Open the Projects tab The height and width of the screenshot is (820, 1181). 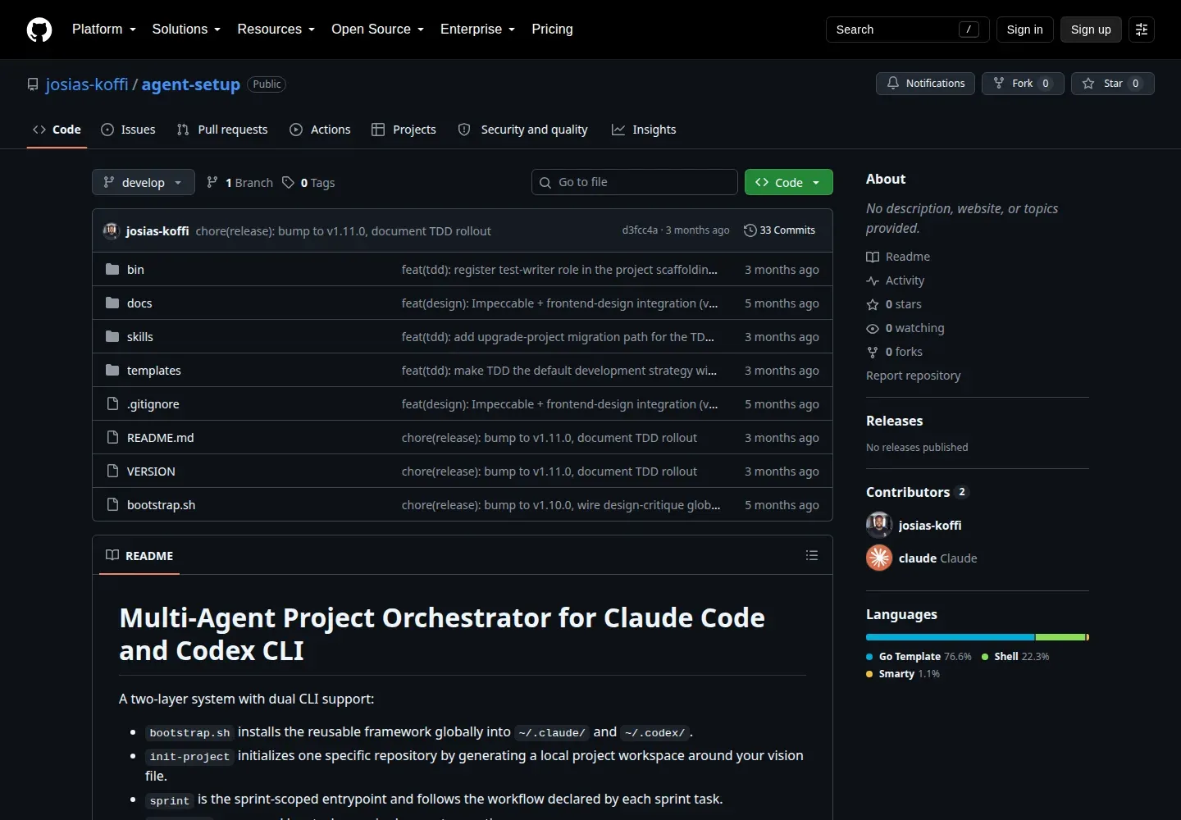click(404, 130)
